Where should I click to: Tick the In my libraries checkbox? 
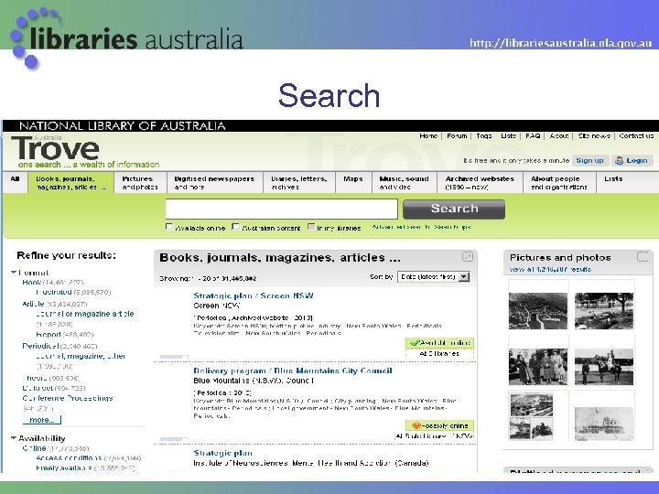point(311,227)
